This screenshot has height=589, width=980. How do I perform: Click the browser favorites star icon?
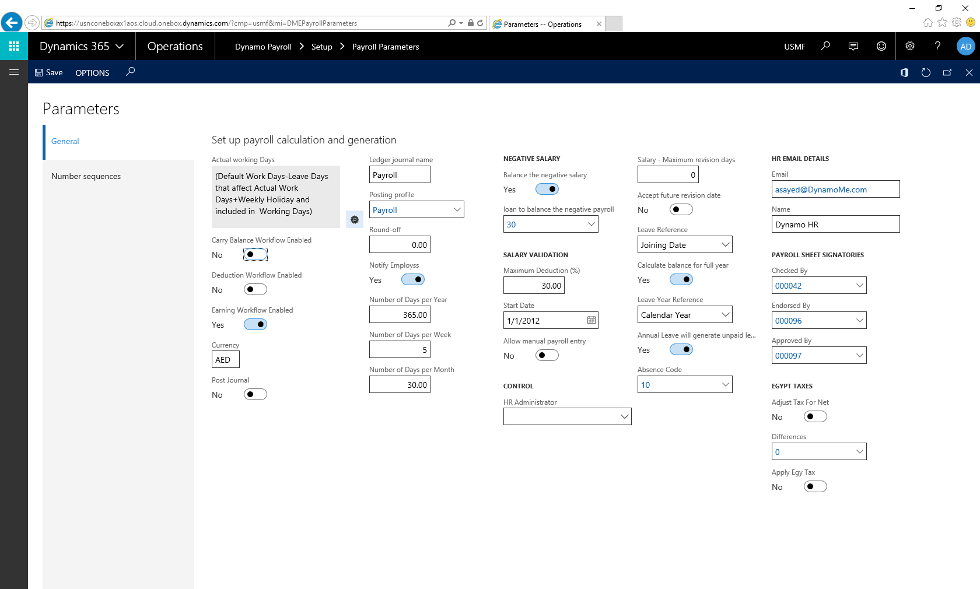942,22
